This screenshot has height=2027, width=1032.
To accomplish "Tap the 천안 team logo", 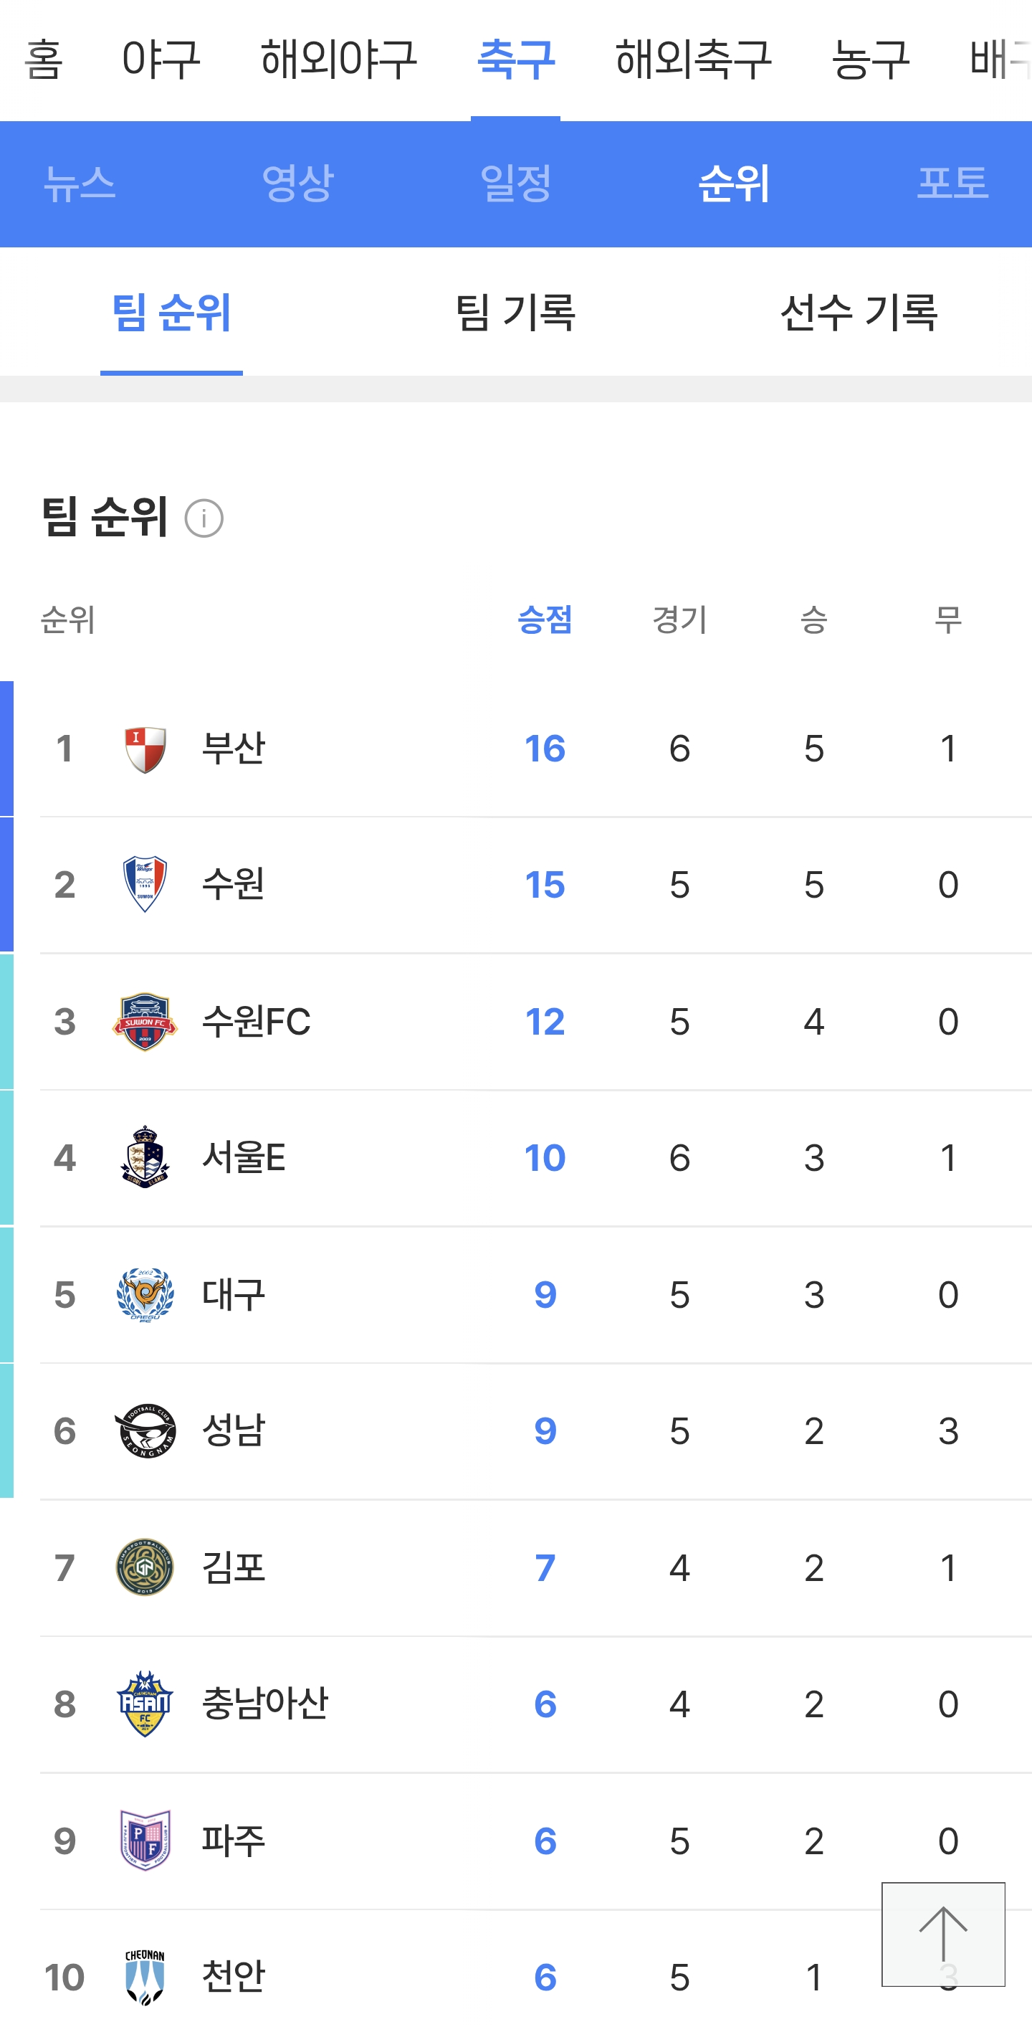I will pos(145,1977).
